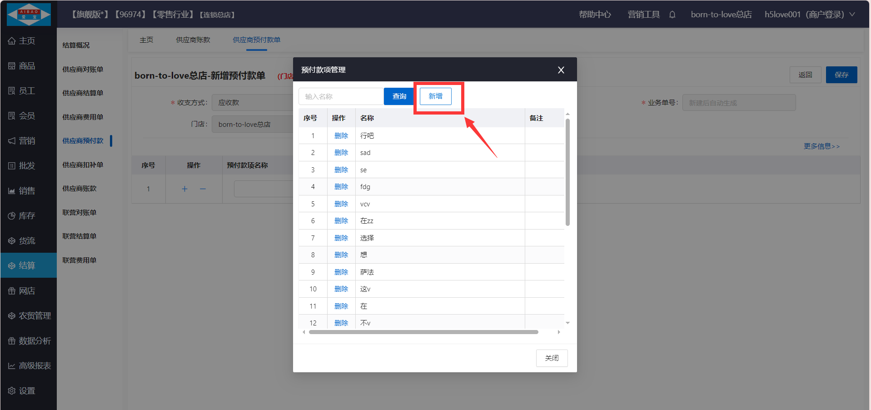Close the 预付款项管理 dialog with X
The width and height of the screenshot is (871, 410).
[561, 70]
